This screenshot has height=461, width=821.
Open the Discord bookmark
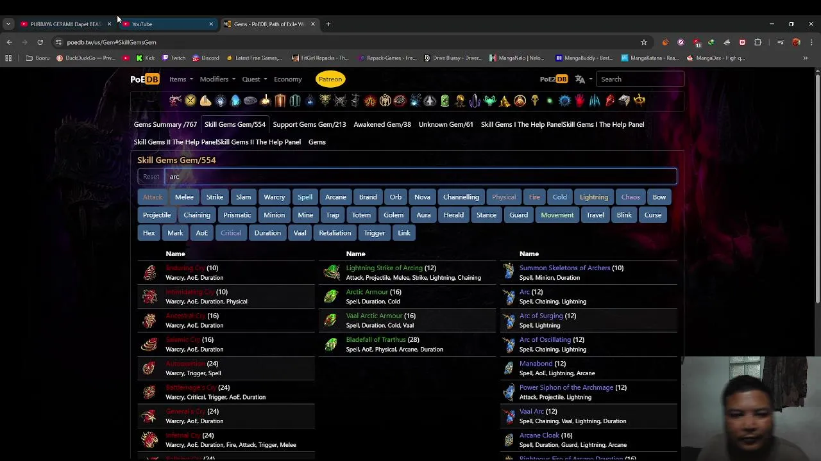pyautogui.click(x=206, y=58)
